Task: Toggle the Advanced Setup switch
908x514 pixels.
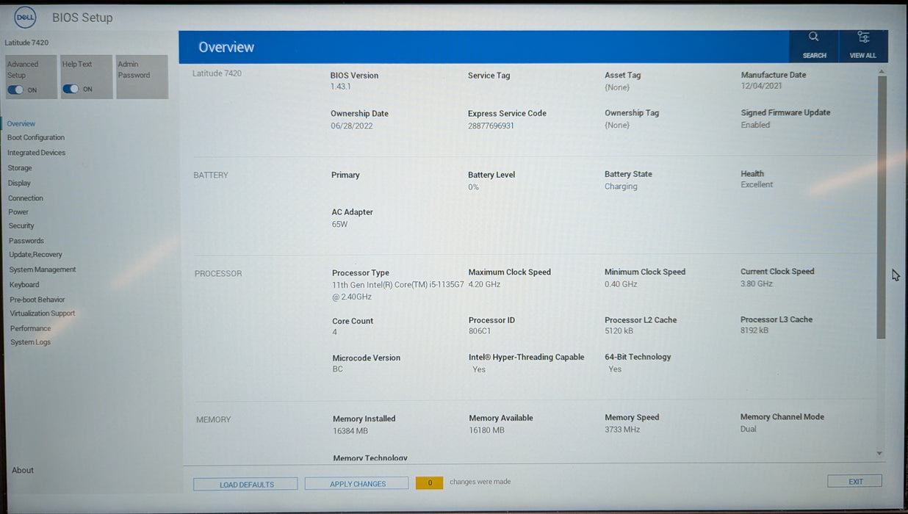Action: click(15, 90)
